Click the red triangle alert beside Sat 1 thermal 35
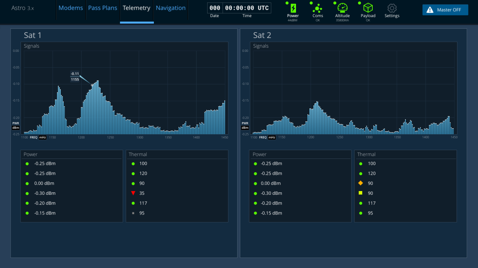This screenshot has height=268, width=478. point(133,193)
